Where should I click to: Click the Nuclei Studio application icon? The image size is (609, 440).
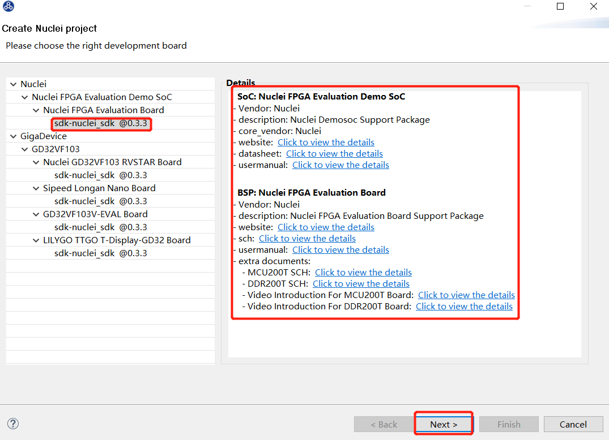point(8,6)
